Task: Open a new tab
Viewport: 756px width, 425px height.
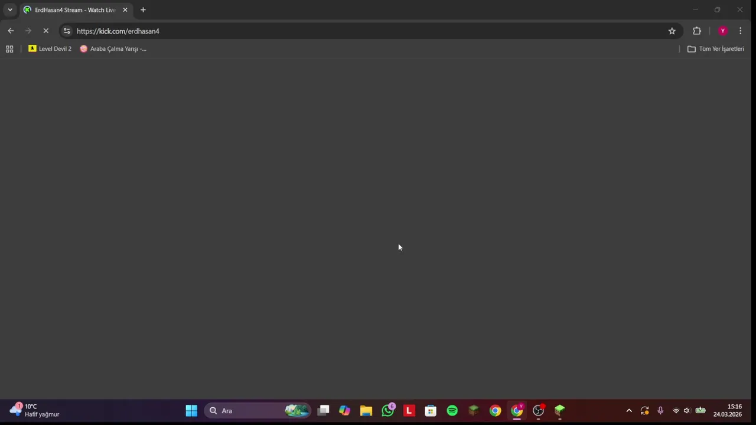Action: 143,10
